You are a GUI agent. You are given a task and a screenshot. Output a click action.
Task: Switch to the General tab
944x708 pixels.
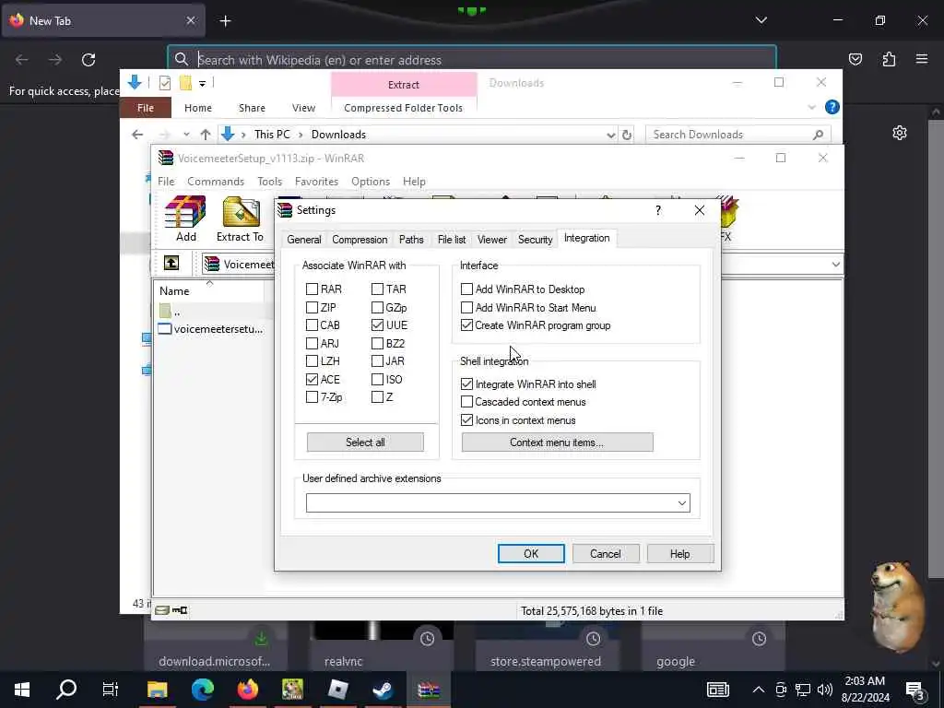coord(304,240)
